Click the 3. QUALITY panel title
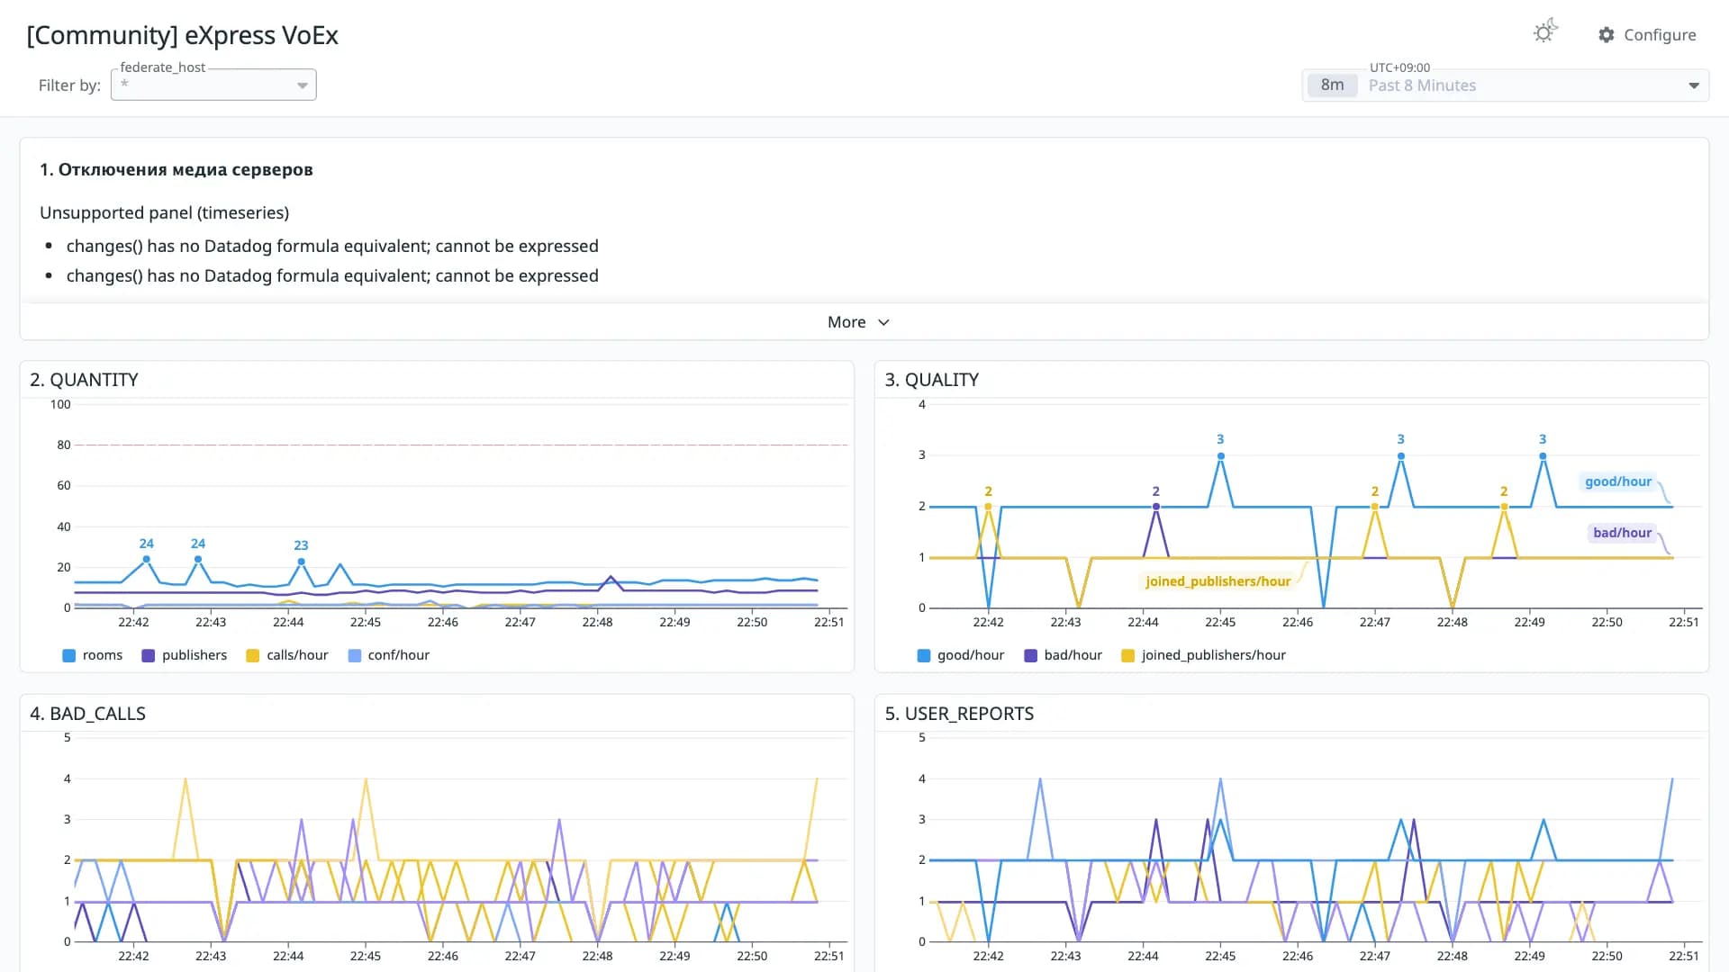The image size is (1729, 972). point(932,380)
